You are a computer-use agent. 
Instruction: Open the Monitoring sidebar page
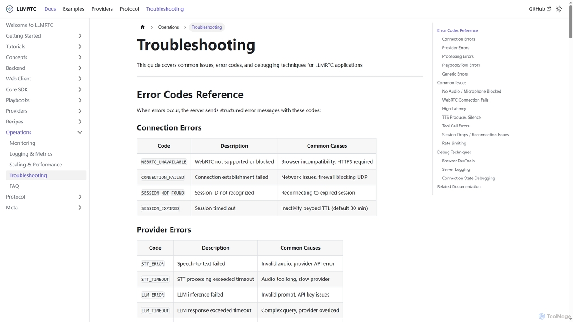[x=22, y=143]
